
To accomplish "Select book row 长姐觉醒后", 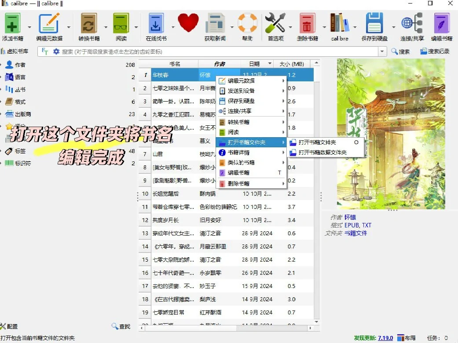I will tap(226, 194).
